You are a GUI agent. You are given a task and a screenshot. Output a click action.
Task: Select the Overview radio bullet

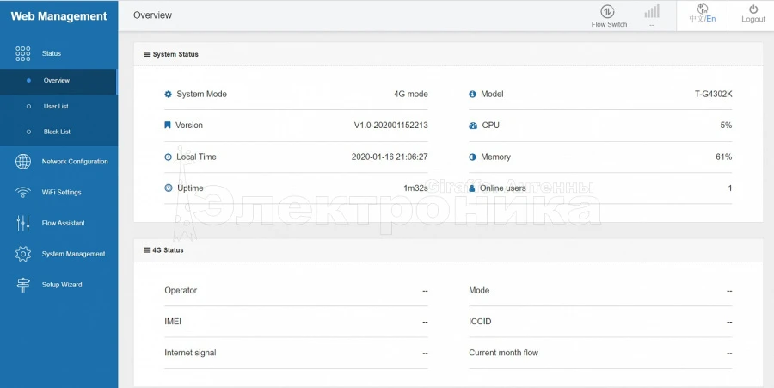pos(29,81)
